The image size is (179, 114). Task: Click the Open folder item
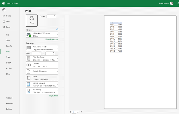coord(8,27)
